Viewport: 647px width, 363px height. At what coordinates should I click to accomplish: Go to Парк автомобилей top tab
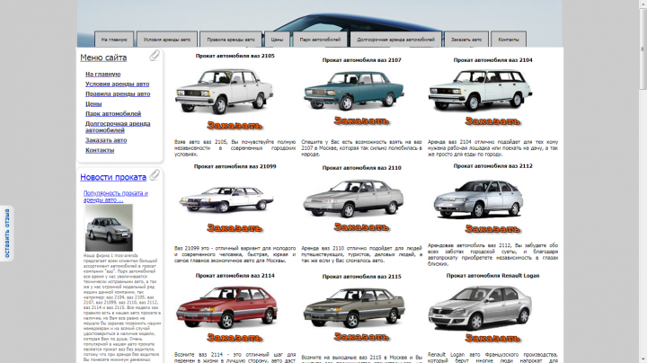point(320,40)
